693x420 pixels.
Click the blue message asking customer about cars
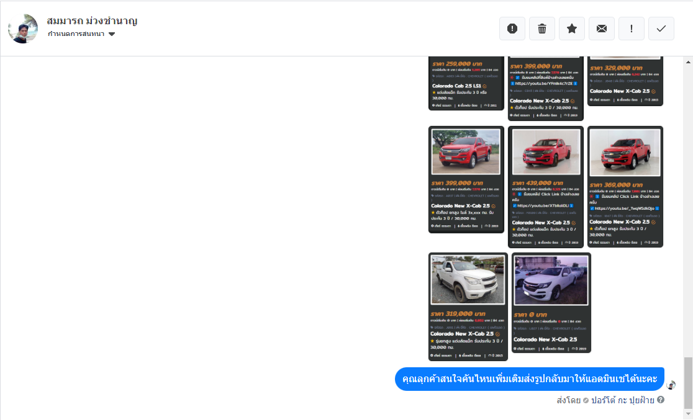pos(530,379)
